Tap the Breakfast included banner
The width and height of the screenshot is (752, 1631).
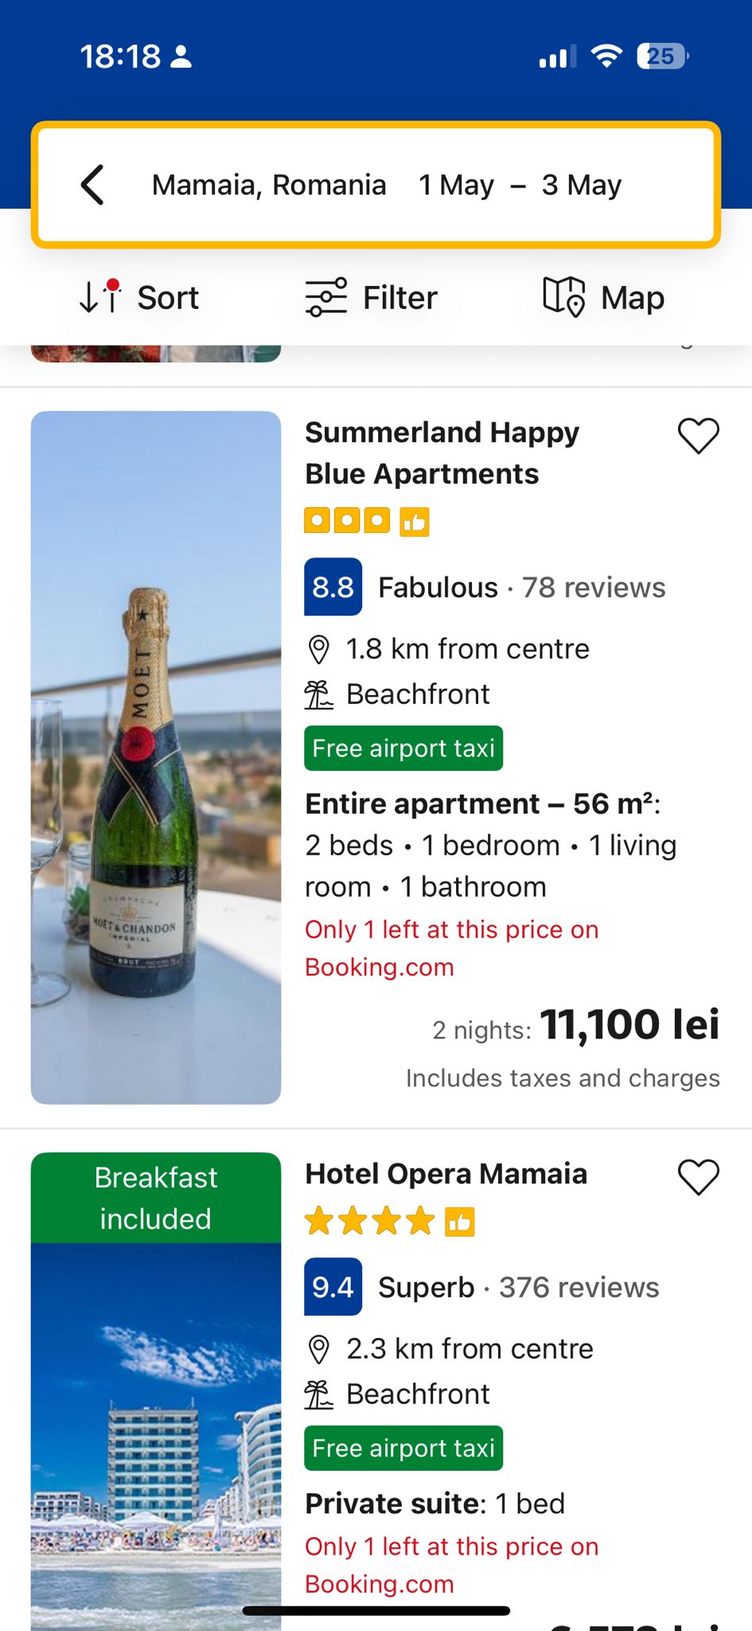pyautogui.click(x=156, y=1198)
